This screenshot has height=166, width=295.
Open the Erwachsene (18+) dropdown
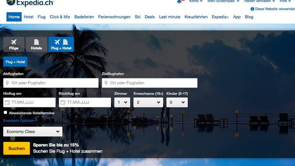(148, 102)
